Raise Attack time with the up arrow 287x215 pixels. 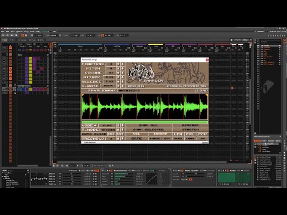point(118,77)
